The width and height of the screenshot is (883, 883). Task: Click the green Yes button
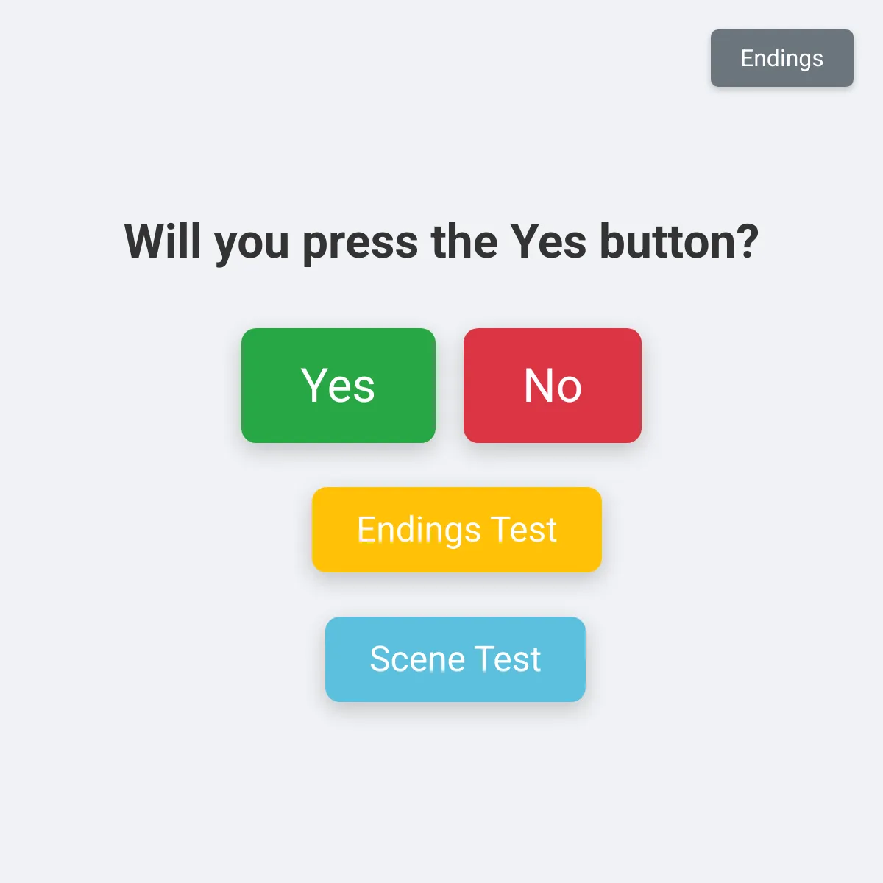click(338, 386)
